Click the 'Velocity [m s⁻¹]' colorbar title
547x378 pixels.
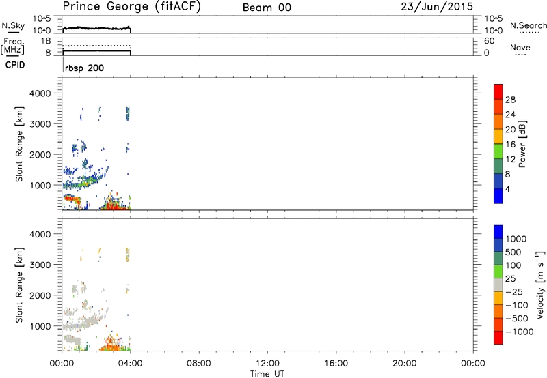coord(540,285)
